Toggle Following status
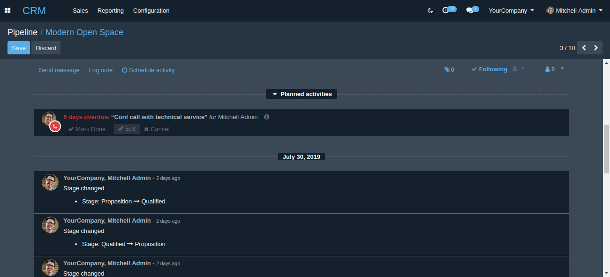Image resolution: width=610 pixels, height=277 pixels. pos(489,69)
